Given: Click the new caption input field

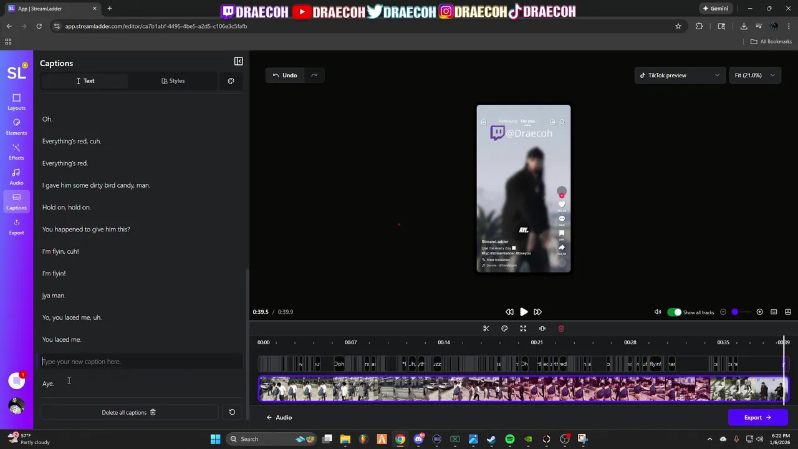Looking at the screenshot, I should point(141,362).
